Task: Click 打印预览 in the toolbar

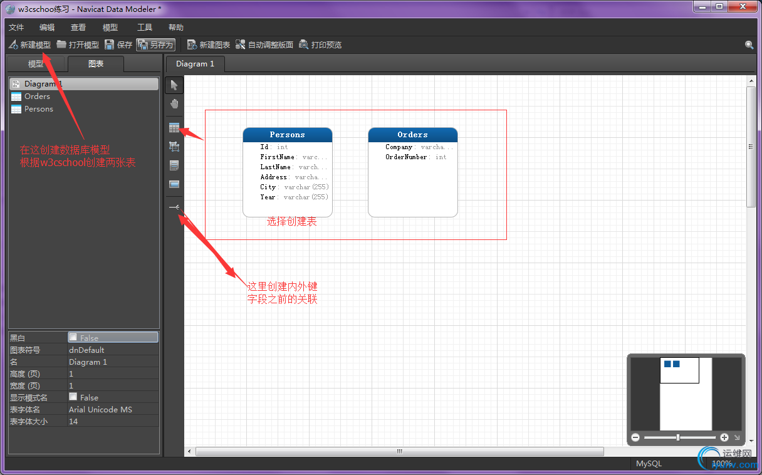Action: tap(320, 45)
